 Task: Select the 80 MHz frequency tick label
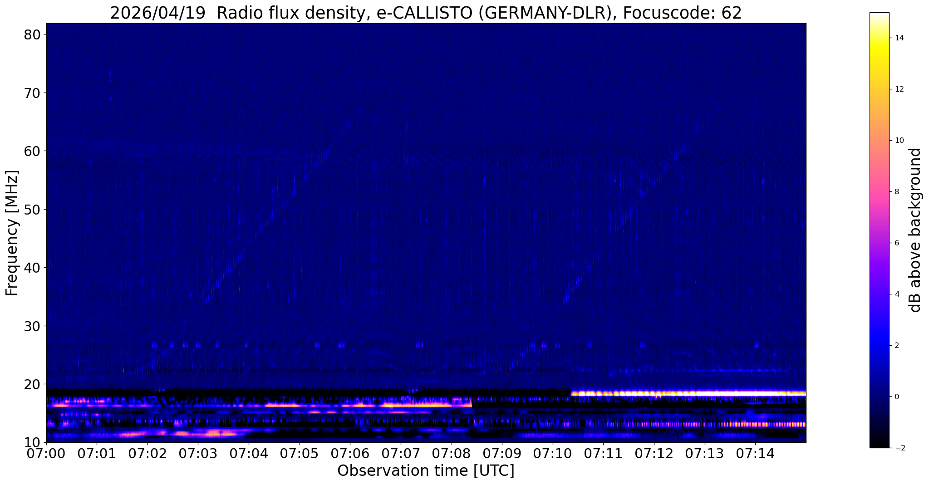point(33,34)
